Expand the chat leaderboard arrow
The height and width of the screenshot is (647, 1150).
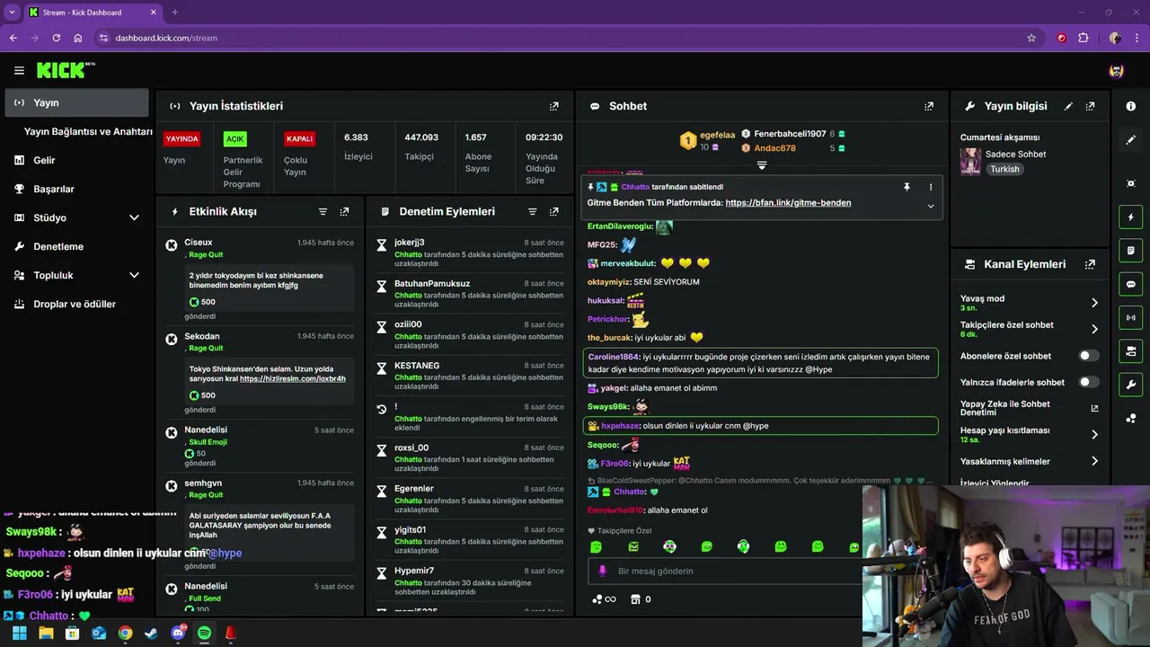(761, 165)
